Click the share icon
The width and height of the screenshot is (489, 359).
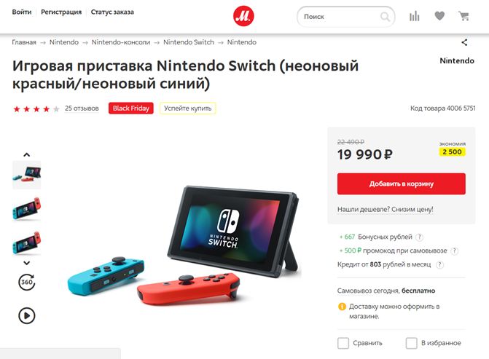pos(464,42)
